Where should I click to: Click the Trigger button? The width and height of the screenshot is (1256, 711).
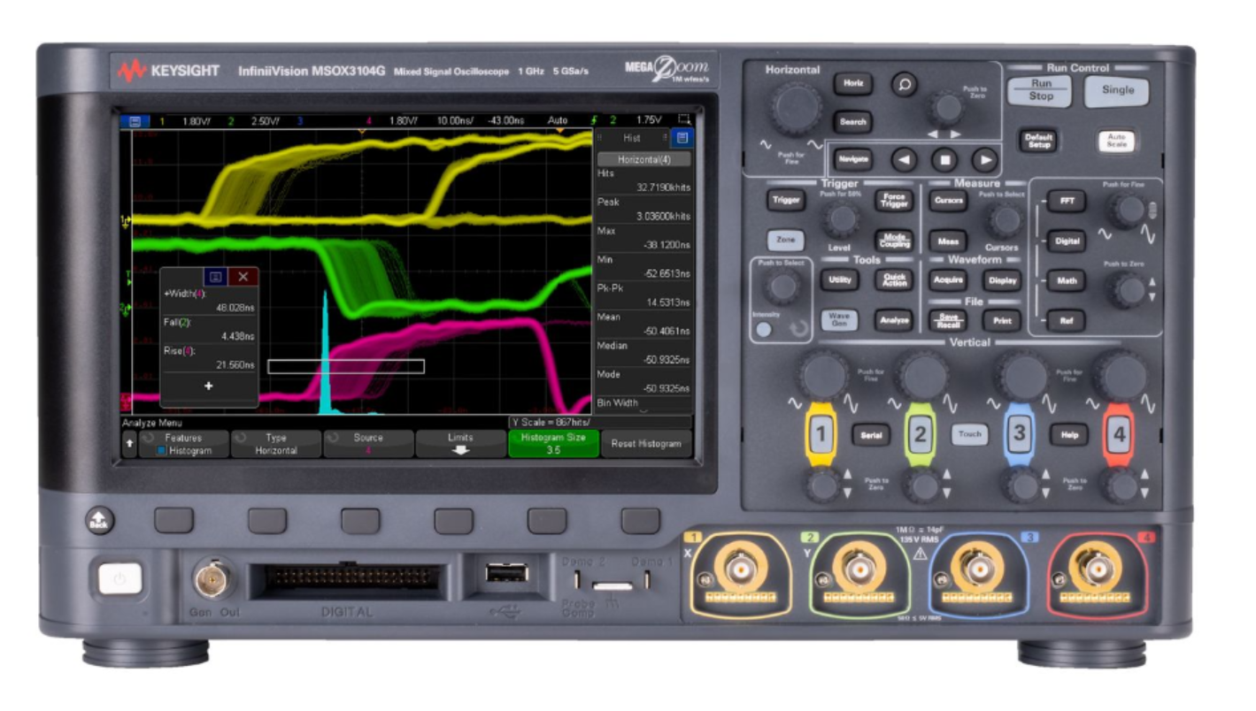coord(786,200)
